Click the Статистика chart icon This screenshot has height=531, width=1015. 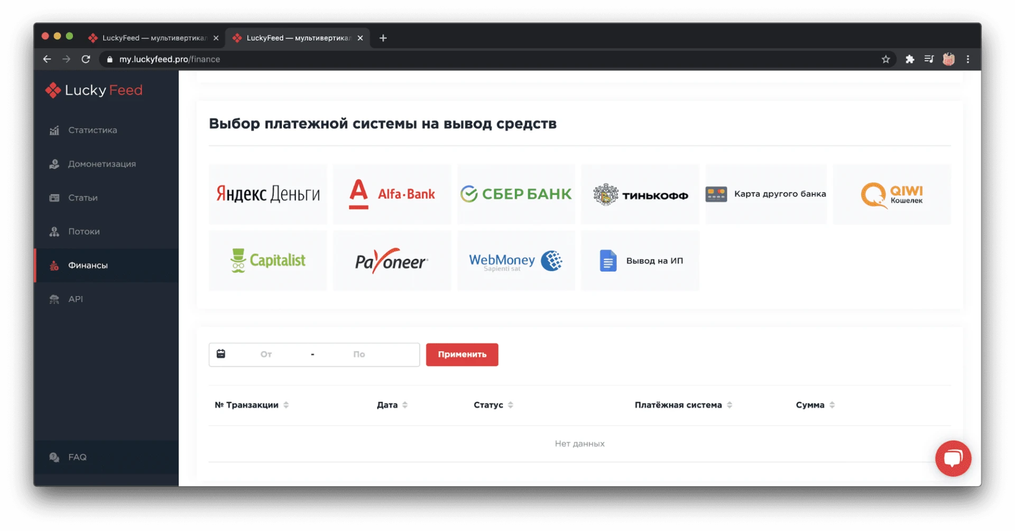pos(54,131)
